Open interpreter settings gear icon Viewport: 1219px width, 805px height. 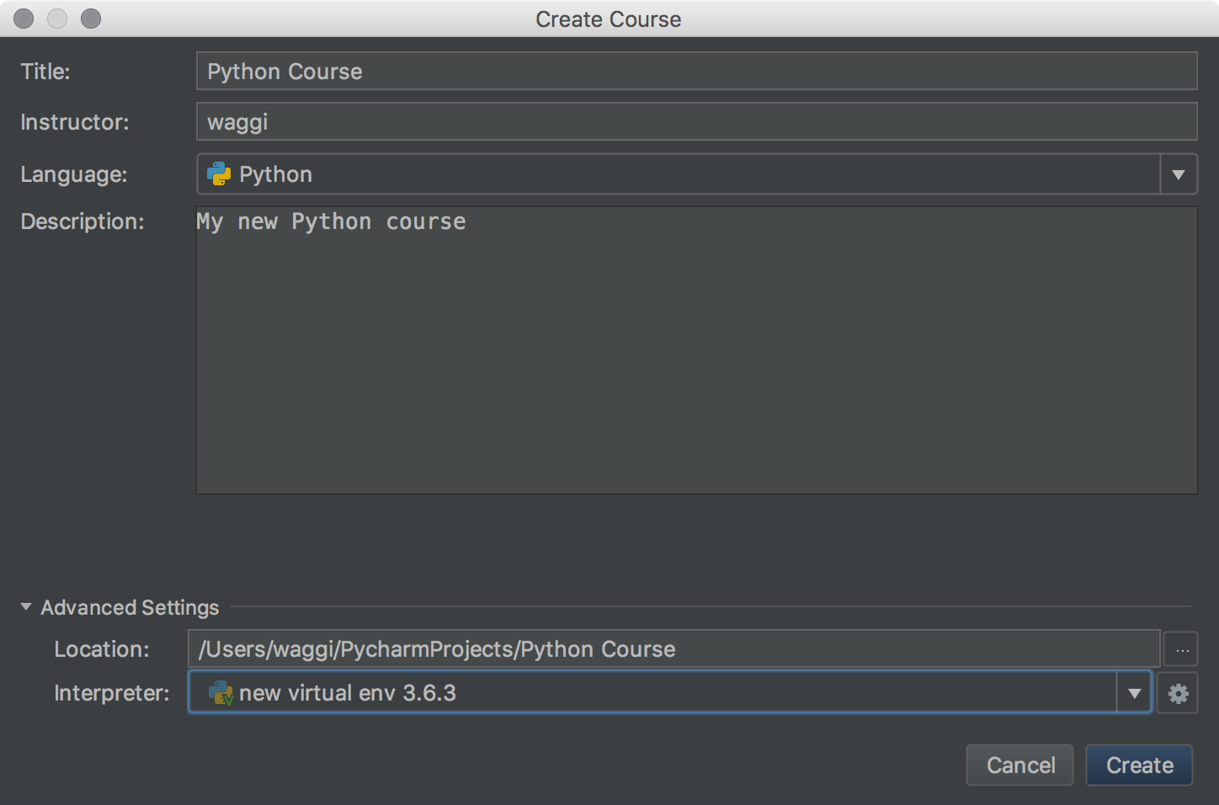(x=1178, y=693)
